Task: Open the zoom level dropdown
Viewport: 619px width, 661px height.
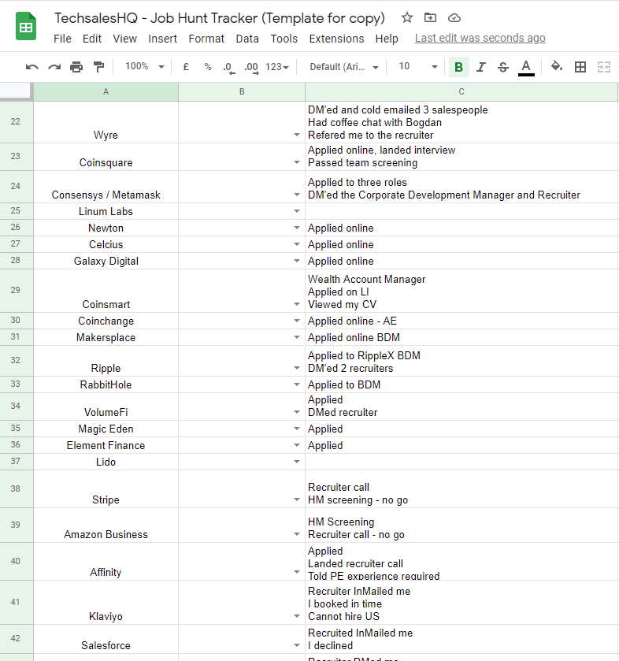Action: pyautogui.click(x=145, y=67)
